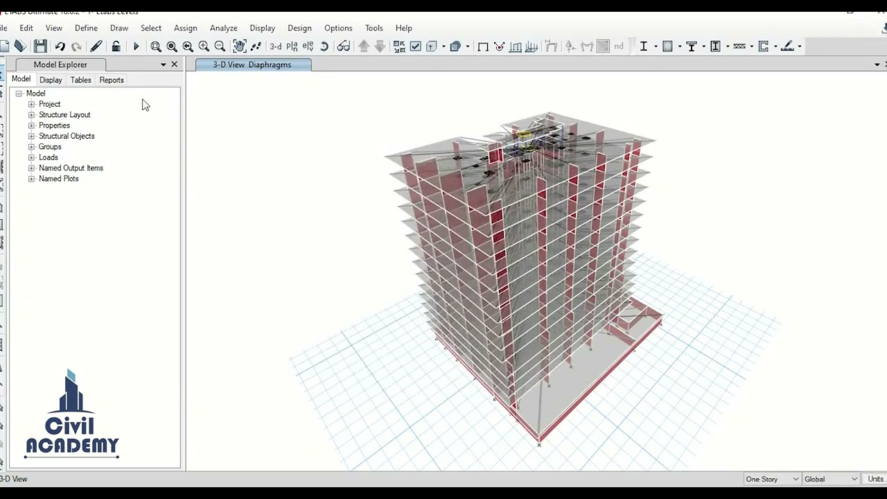Expand the Properties tree node

pos(31,125)
